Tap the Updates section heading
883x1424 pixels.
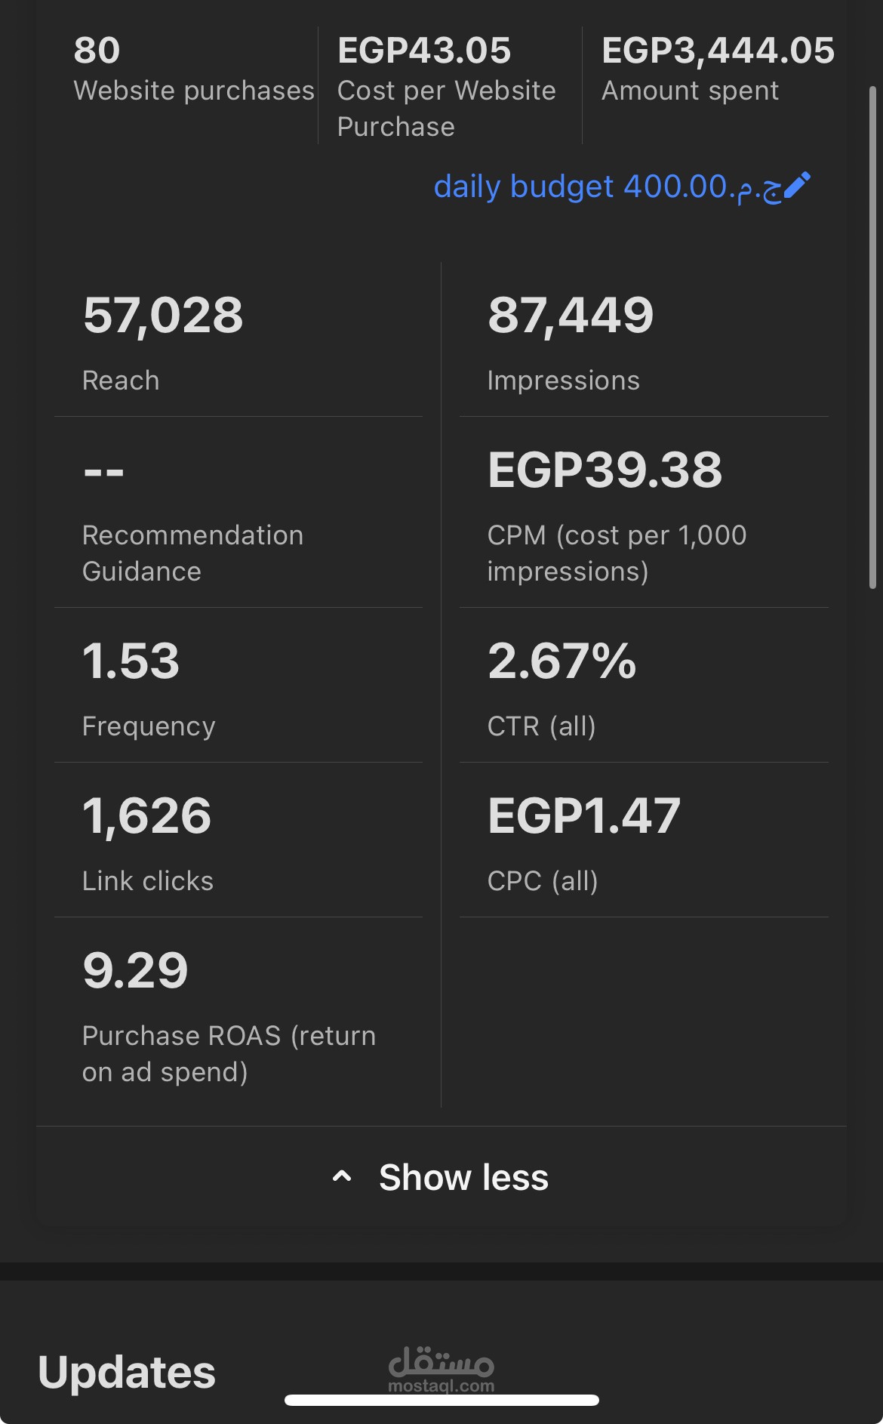(127, 1372)
